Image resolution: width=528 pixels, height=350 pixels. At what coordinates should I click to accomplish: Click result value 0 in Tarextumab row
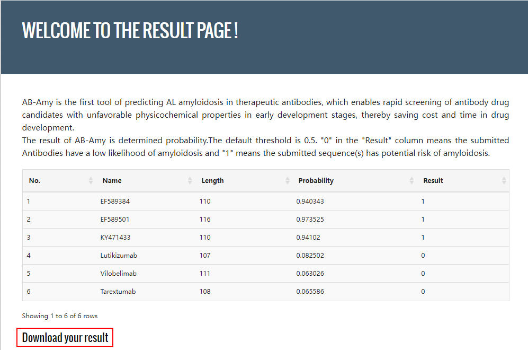click(x=423, y=292)
